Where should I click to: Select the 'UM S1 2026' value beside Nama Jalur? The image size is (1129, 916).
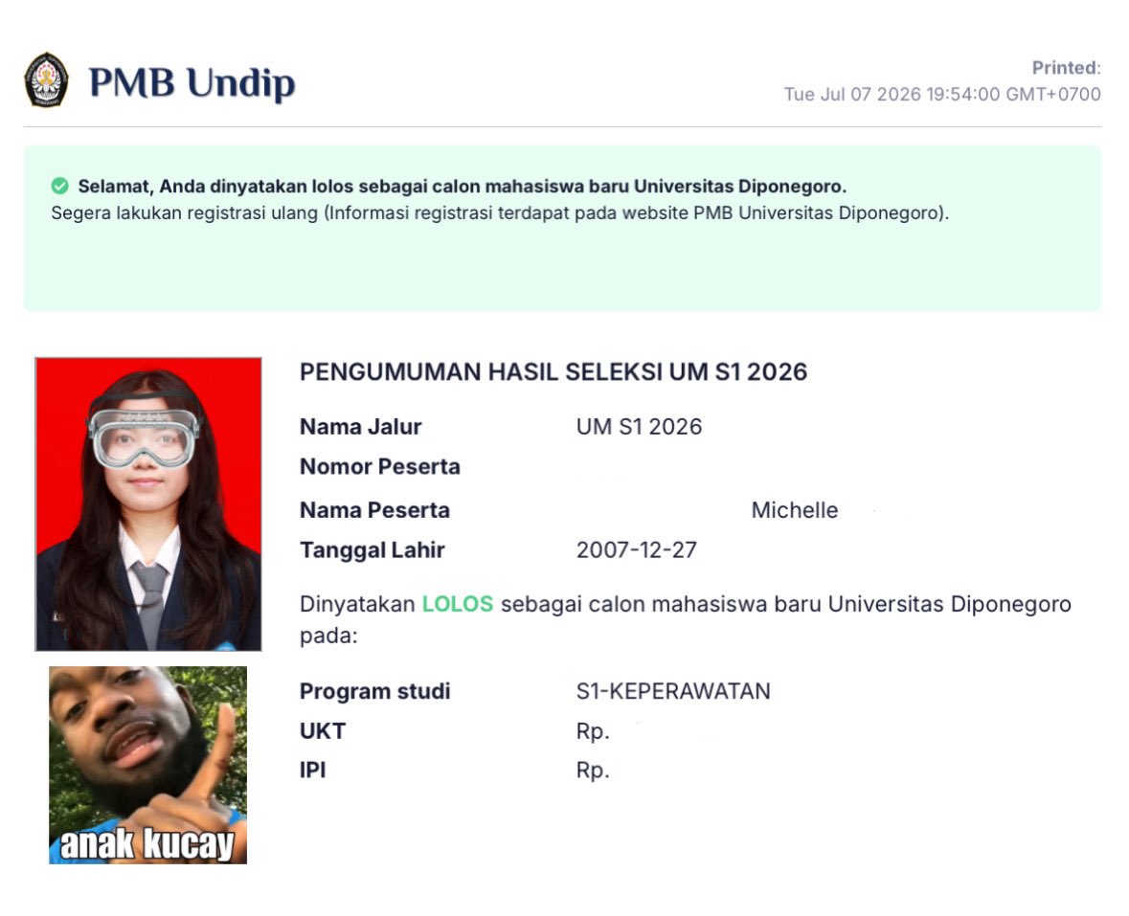(x=639, y=427)
